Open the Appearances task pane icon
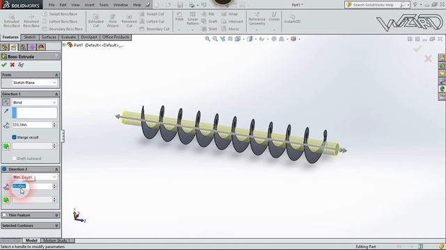This screenshot has width=446, height=250. click(x=442, y=89)
